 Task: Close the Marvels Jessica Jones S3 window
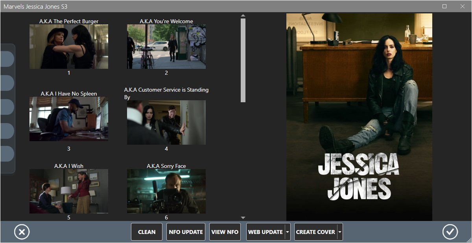point(463,6)
